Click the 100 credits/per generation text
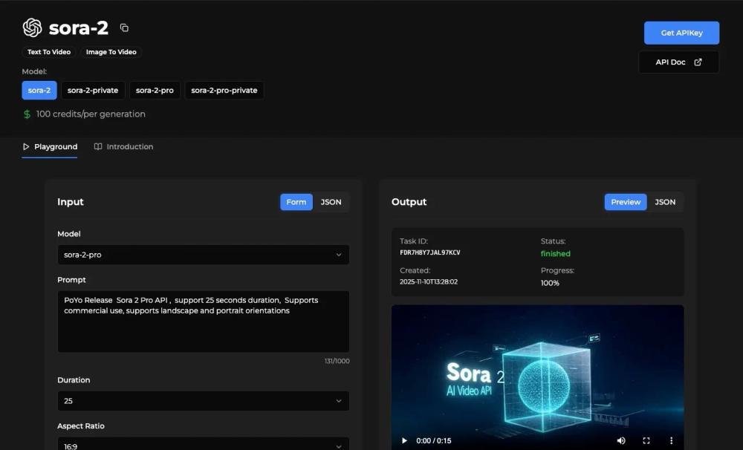The width and height of the screenshot is (743, 450). coord(91,114)
